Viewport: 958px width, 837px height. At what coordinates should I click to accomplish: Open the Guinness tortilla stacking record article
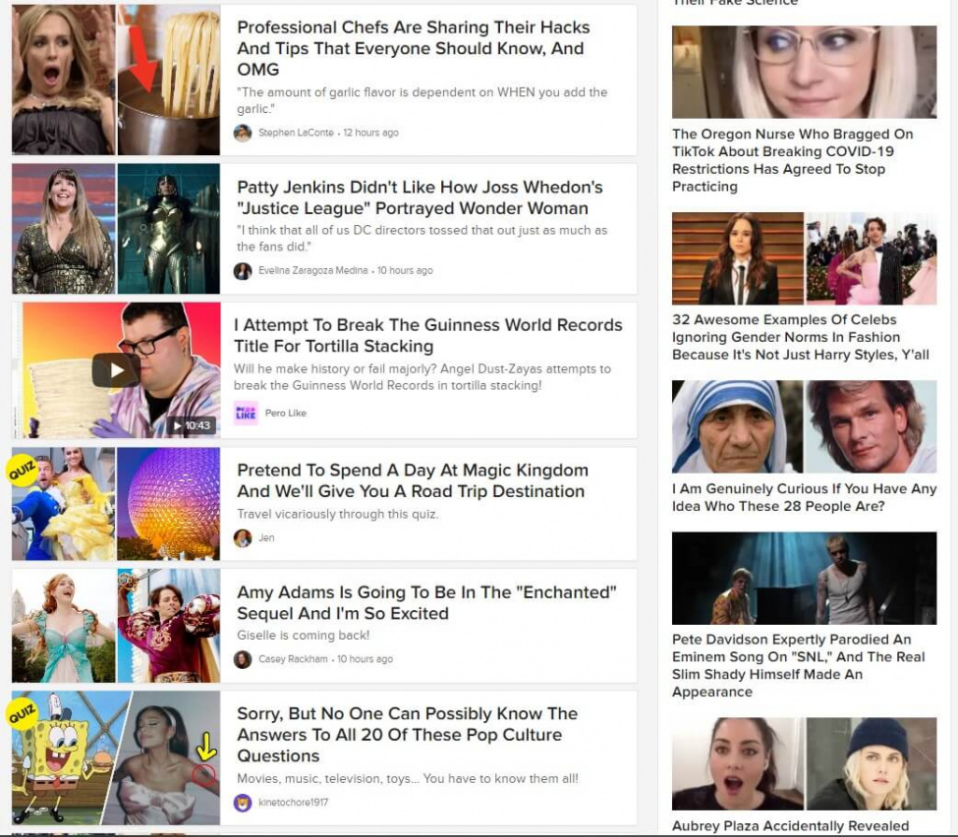[427, 335]
